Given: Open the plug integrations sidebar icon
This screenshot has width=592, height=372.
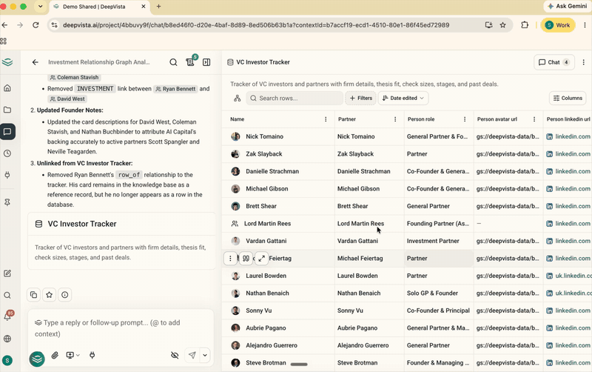Looking at the screenshot, I should tap(7, 175).
